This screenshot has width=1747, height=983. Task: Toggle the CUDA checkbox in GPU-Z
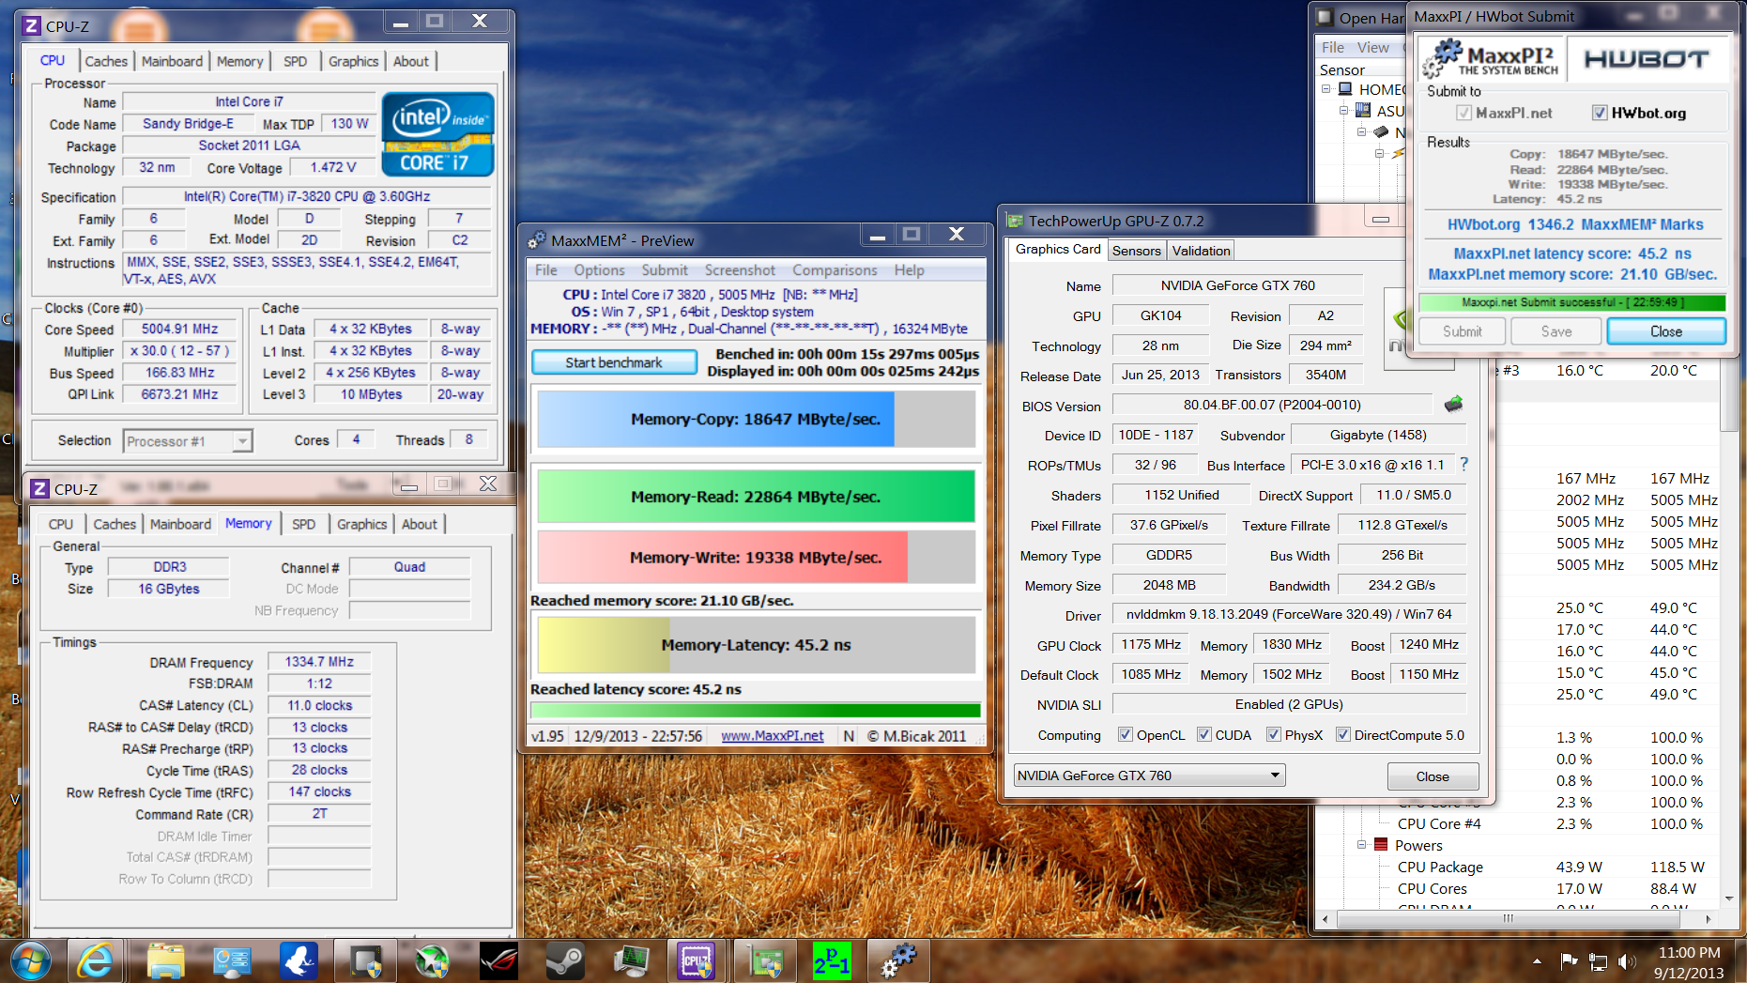coord(1203,734)
